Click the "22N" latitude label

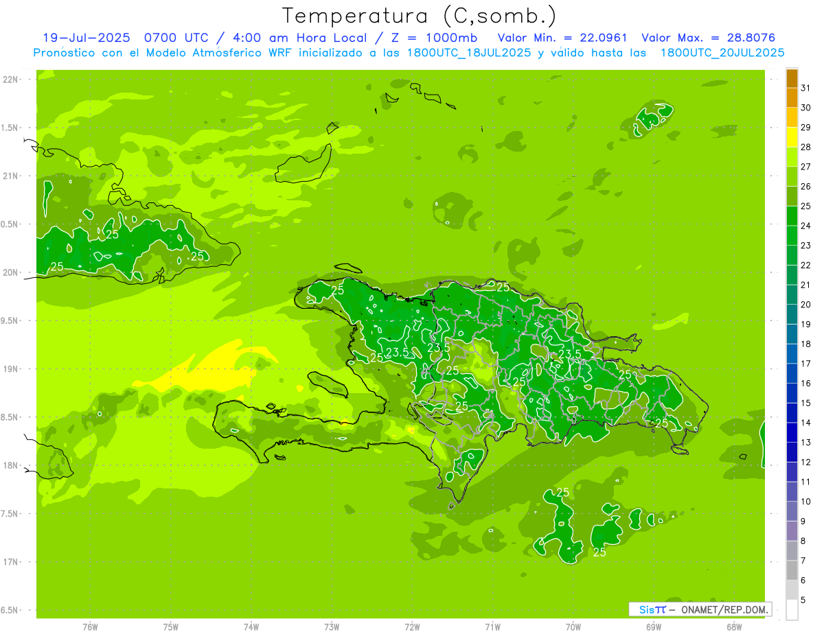(x=11, y=80)
